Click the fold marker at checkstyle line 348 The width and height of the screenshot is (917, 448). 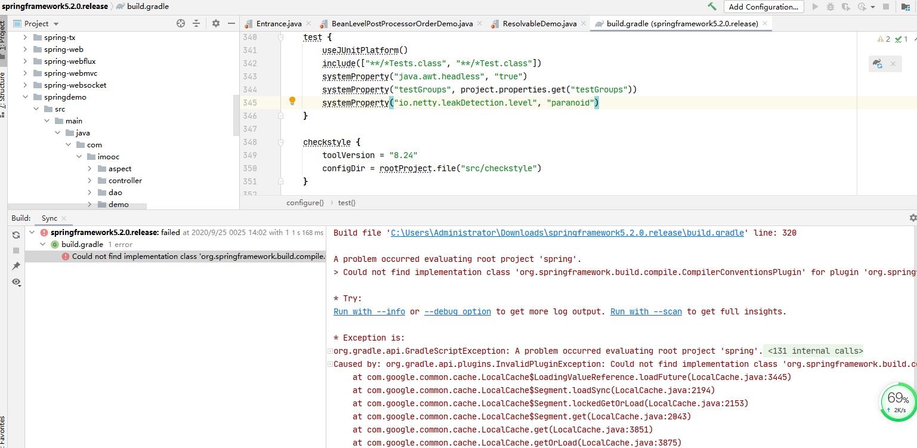(280, 142)
